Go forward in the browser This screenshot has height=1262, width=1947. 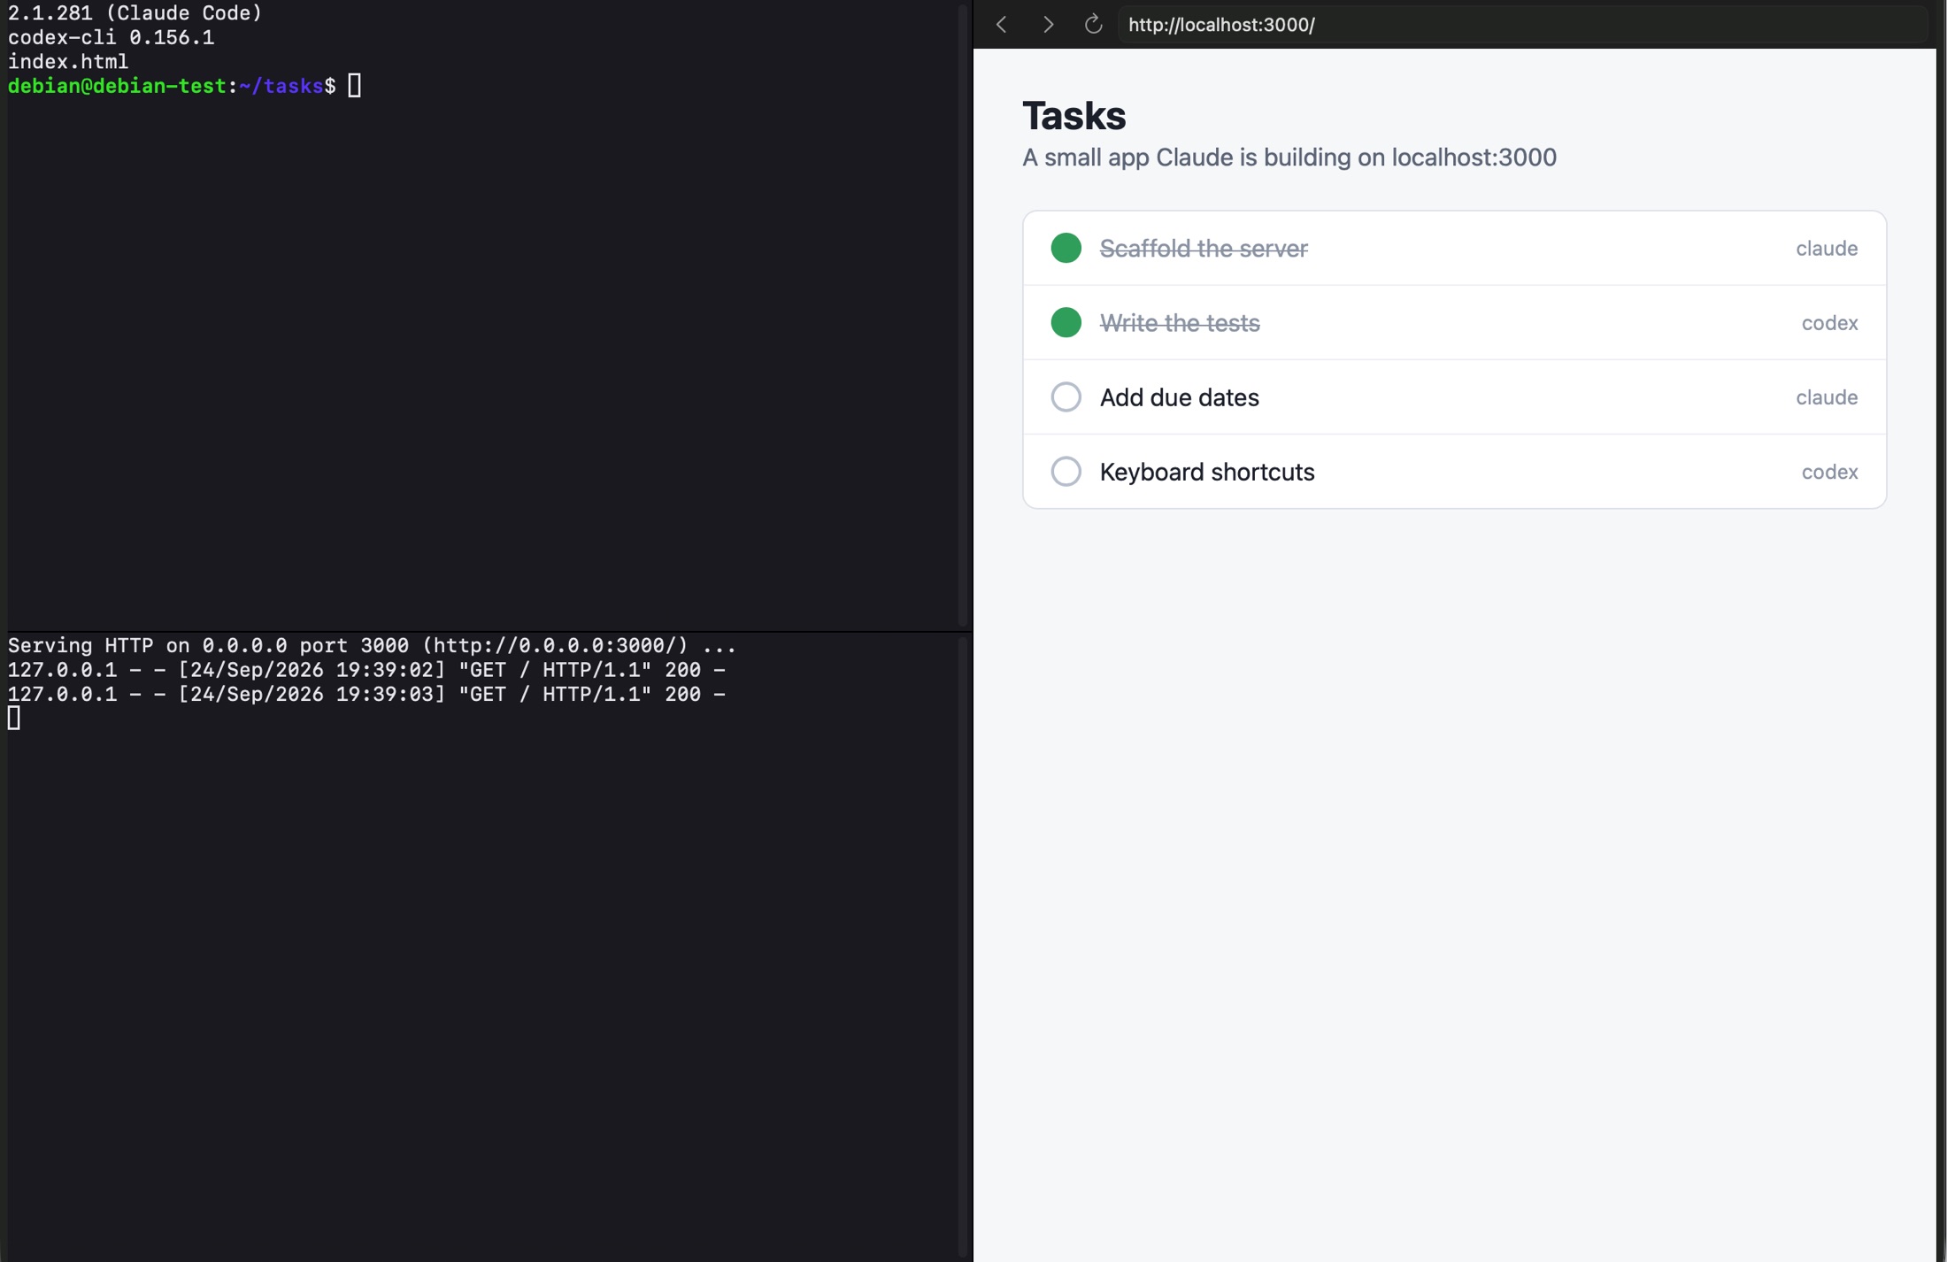pyautogui.click(x=1048, y=25)
